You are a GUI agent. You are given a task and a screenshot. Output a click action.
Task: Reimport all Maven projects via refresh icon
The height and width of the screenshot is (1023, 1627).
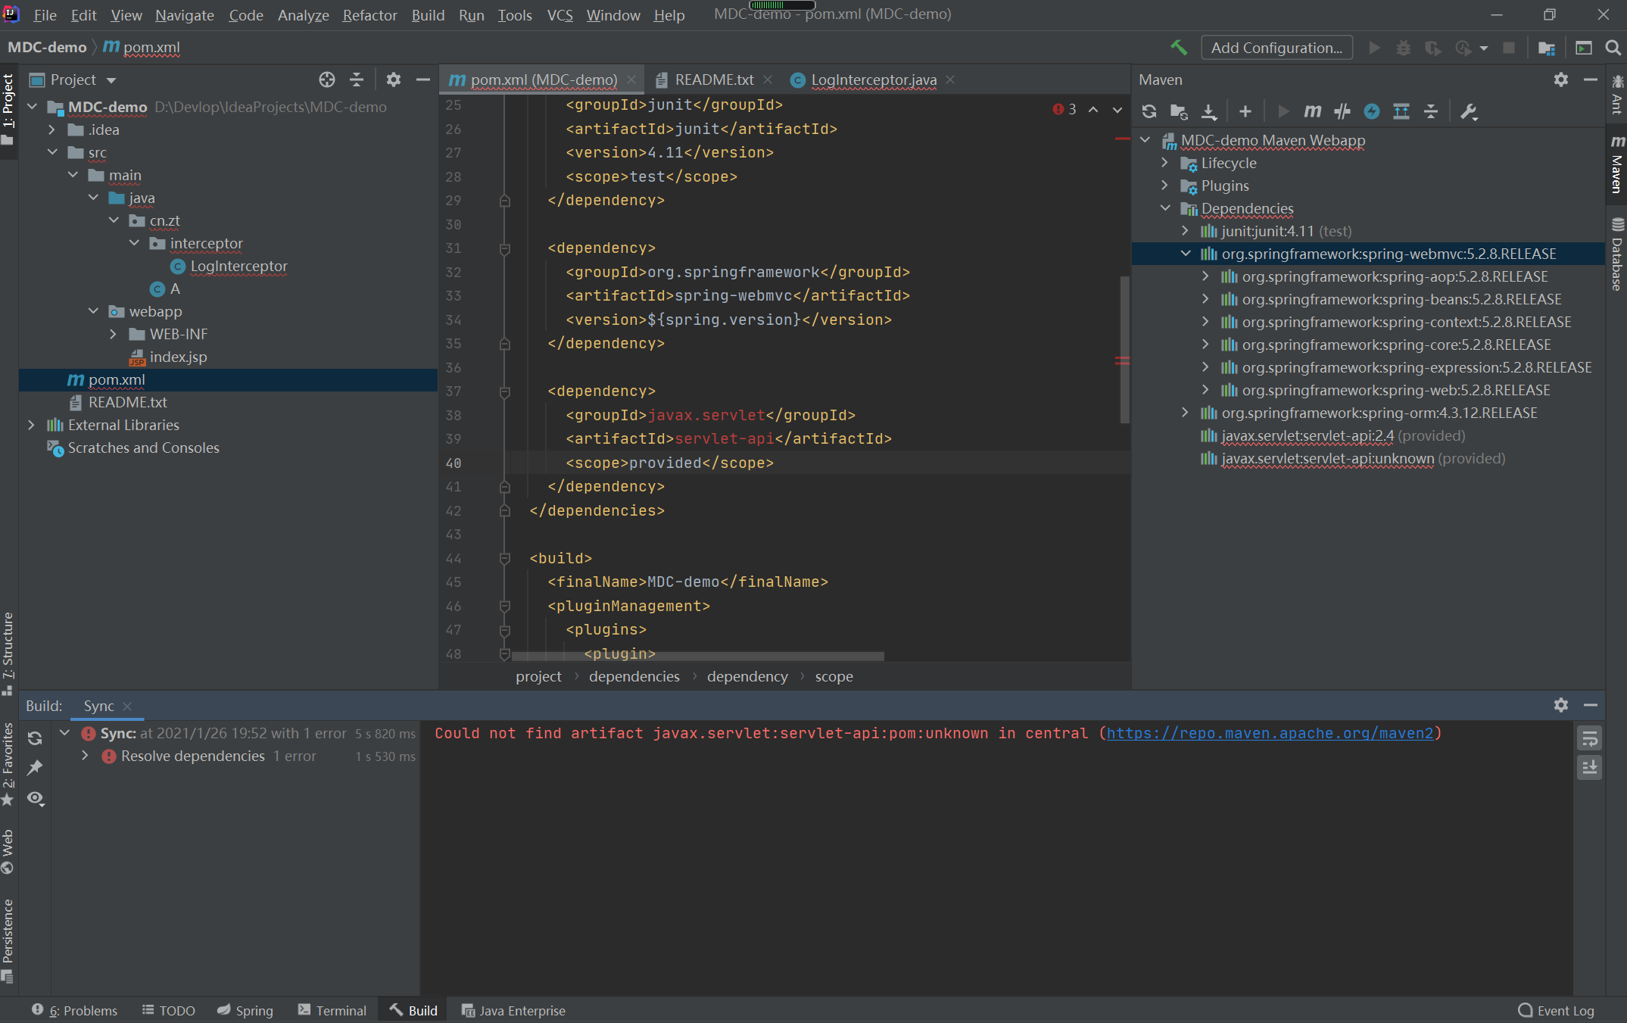coord(1149,111)
